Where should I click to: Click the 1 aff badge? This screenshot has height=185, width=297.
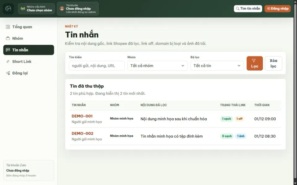[239, 119]
